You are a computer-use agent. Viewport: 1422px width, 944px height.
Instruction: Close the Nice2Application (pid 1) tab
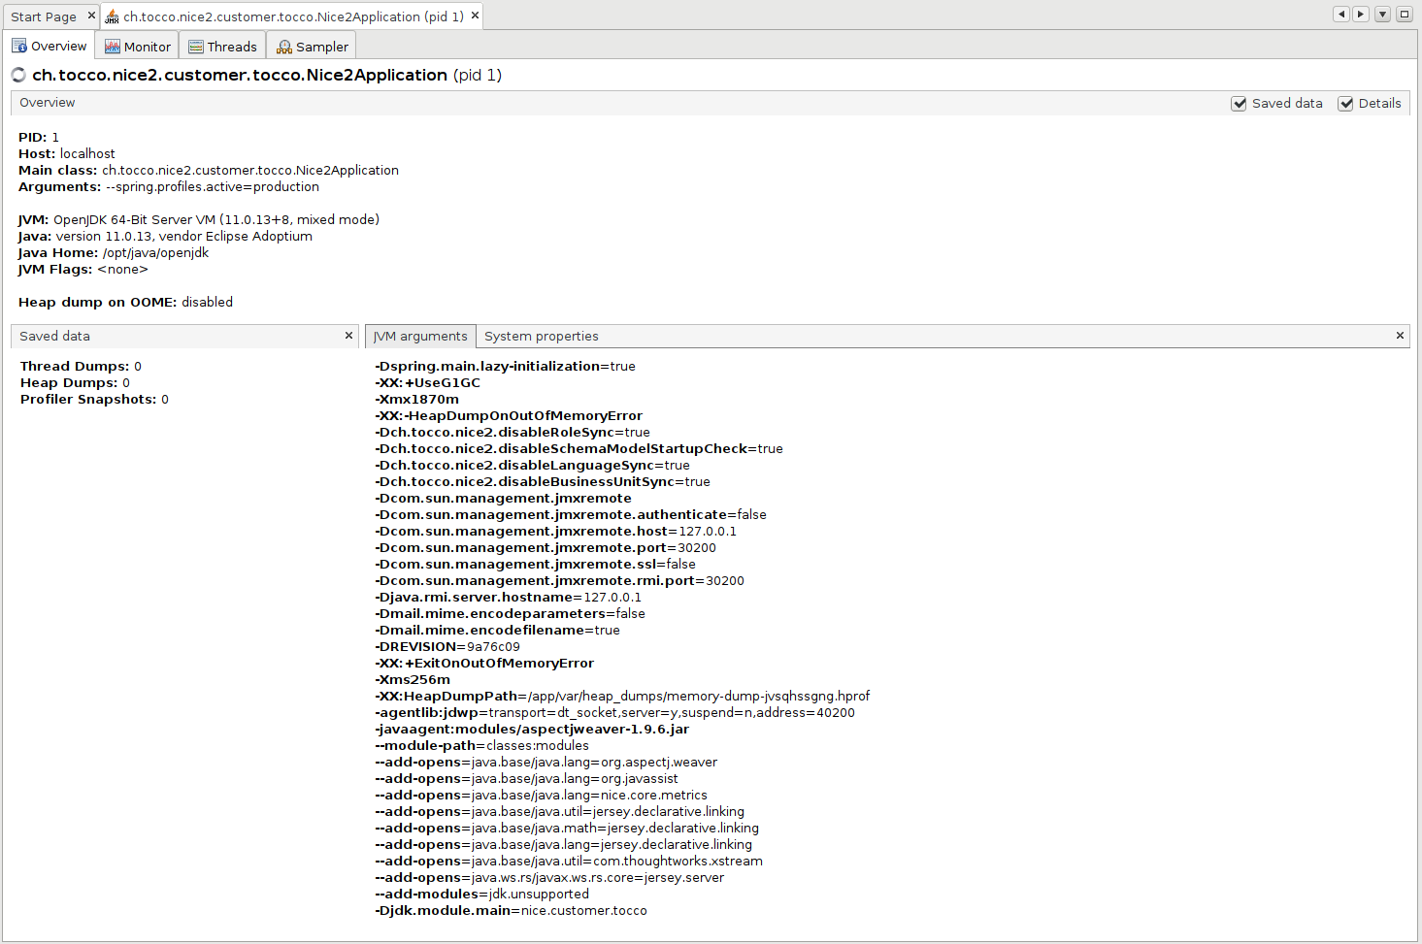pyautogui.click(x=475, y=16)
